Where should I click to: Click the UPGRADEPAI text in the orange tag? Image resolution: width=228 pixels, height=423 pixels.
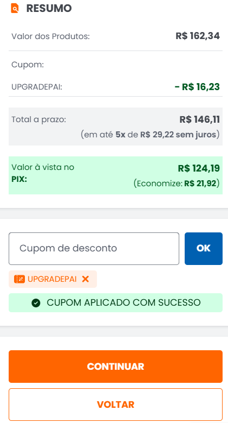pos(52,279)
